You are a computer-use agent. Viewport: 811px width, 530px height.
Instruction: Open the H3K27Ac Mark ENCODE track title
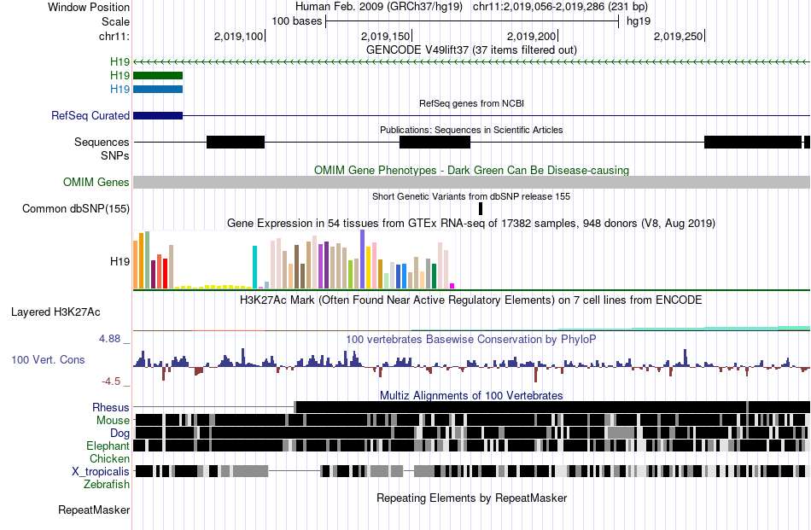471,300
